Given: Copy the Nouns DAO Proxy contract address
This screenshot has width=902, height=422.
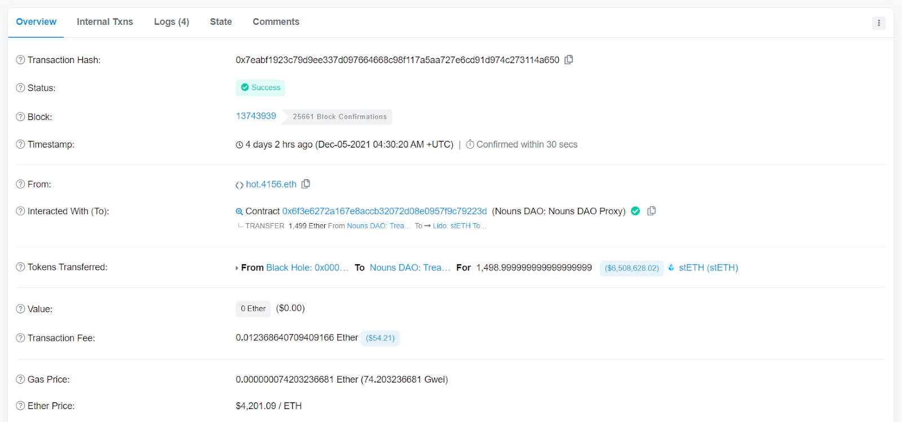Looking at the screenshot, I should pyautogui.click(x=651, y=211).
